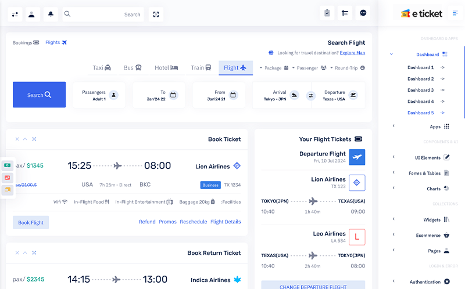This screenshot has height=289, width=465.
Task: Close the Book Ticket card
Action: click(x=17, y=139)
